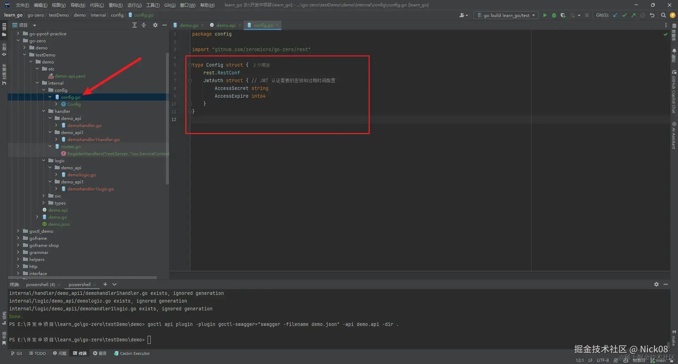Expand the goctl_demo folder
678x364 pixels.
pos(18,231)
